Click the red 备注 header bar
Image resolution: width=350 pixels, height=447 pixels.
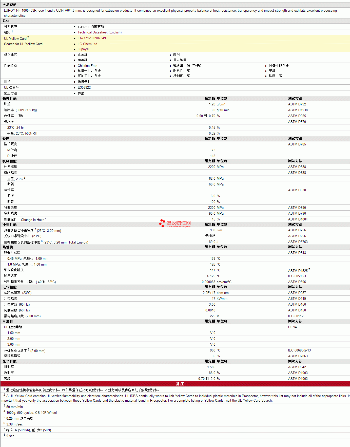(175, 384)
